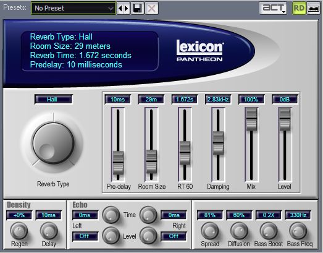The height and width of the screenshot is (253, 323).
Task: Select the 1.672s RT 60 value field
Action: (x=185, y=99)
